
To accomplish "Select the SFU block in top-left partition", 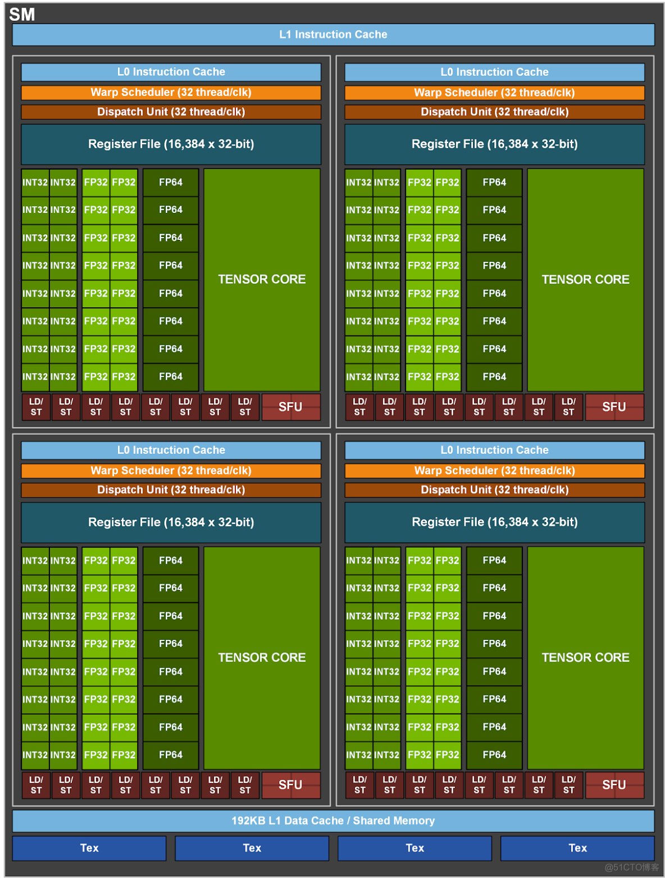I will [291, 407].
